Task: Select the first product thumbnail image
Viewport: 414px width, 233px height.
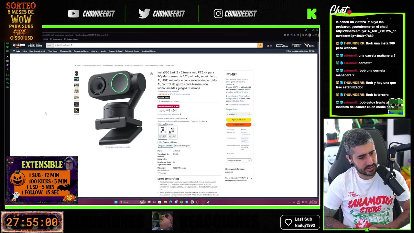Action: pos(76,74)
